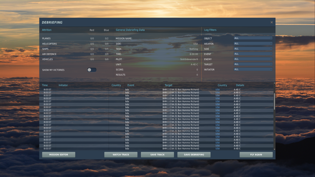Open the ENEMY filter dropdown
Image resolution: width=315 pixels, height=177 pixels.
coord(253,59)
